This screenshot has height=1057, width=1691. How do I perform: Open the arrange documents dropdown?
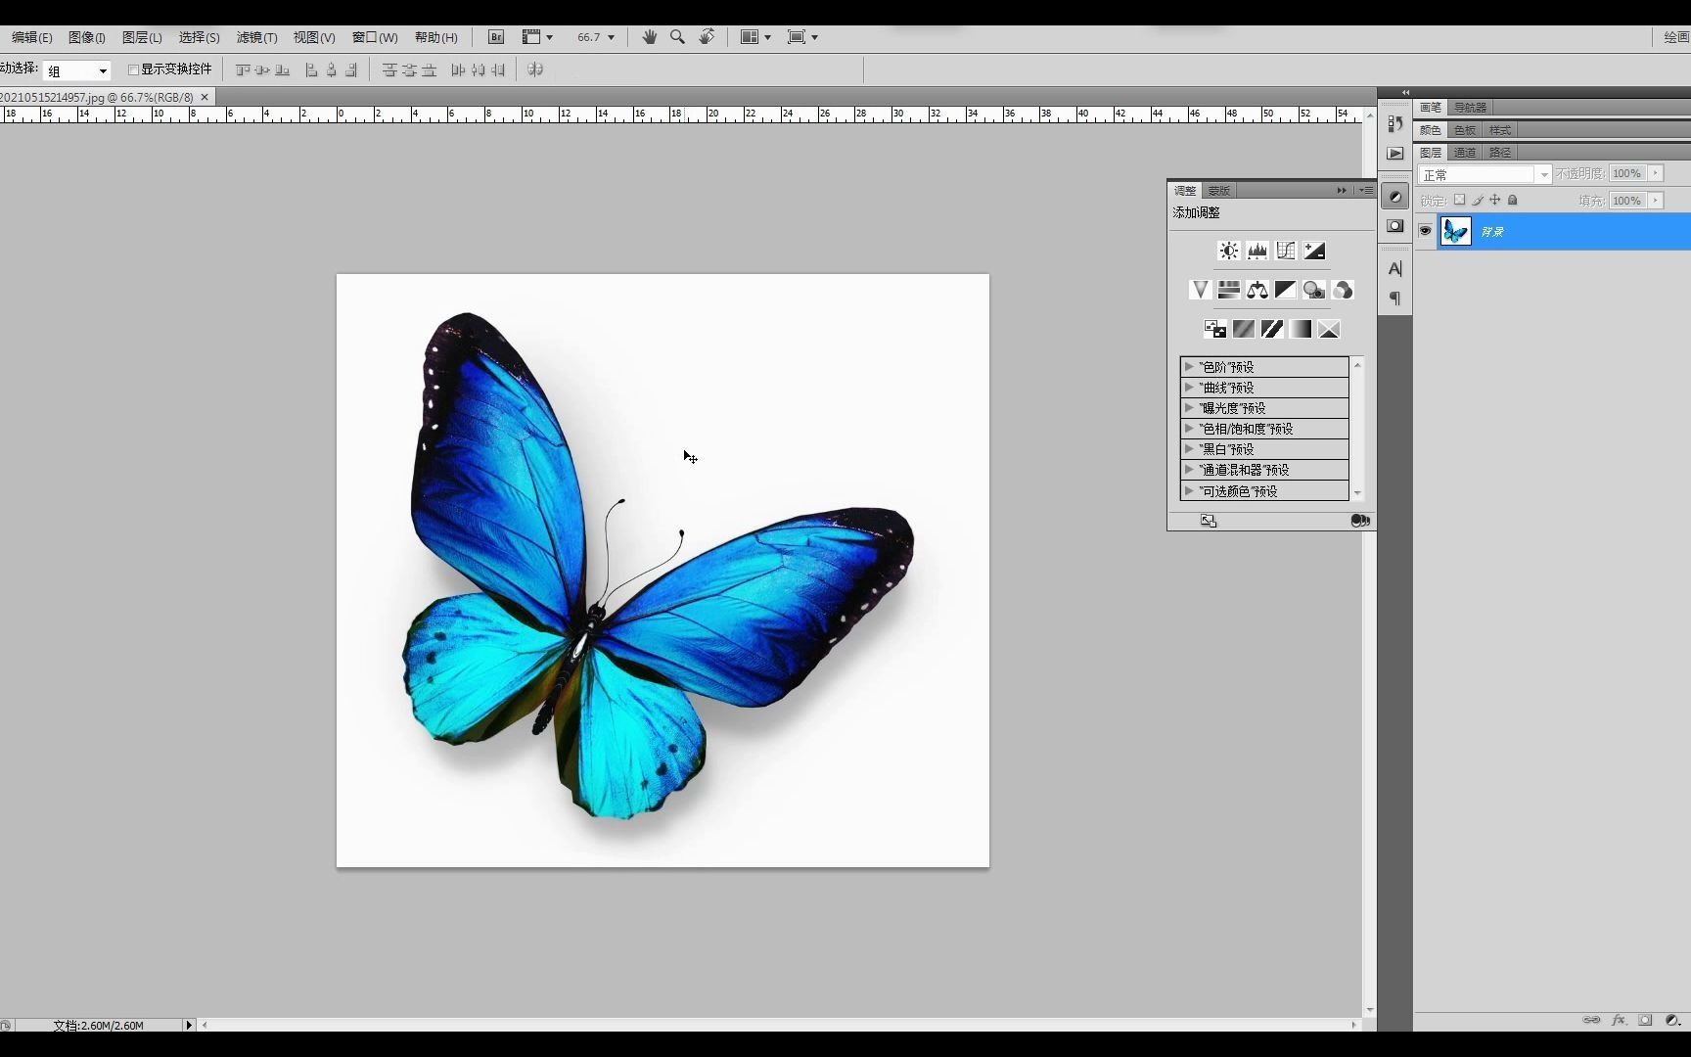tap(755, 37)
